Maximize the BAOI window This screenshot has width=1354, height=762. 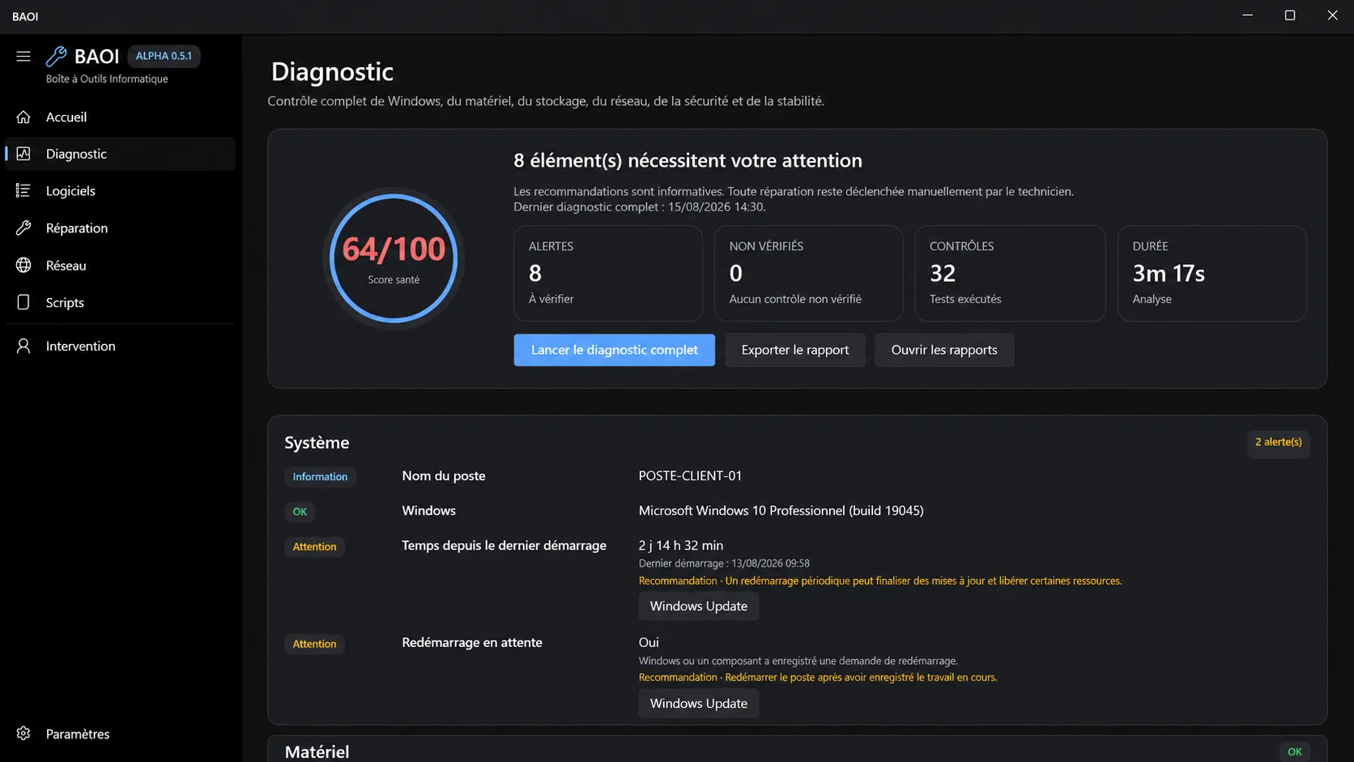pyautogui.click(x=1290, y=15)
